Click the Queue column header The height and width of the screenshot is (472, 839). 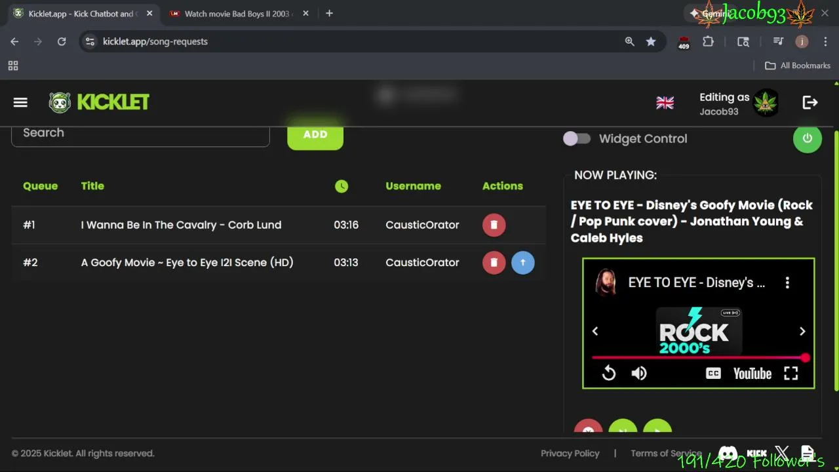40,186
